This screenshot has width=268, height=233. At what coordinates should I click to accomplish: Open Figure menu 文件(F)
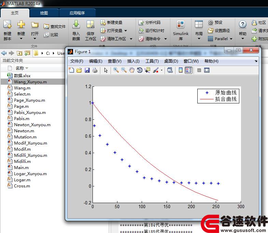pos(76,61)
